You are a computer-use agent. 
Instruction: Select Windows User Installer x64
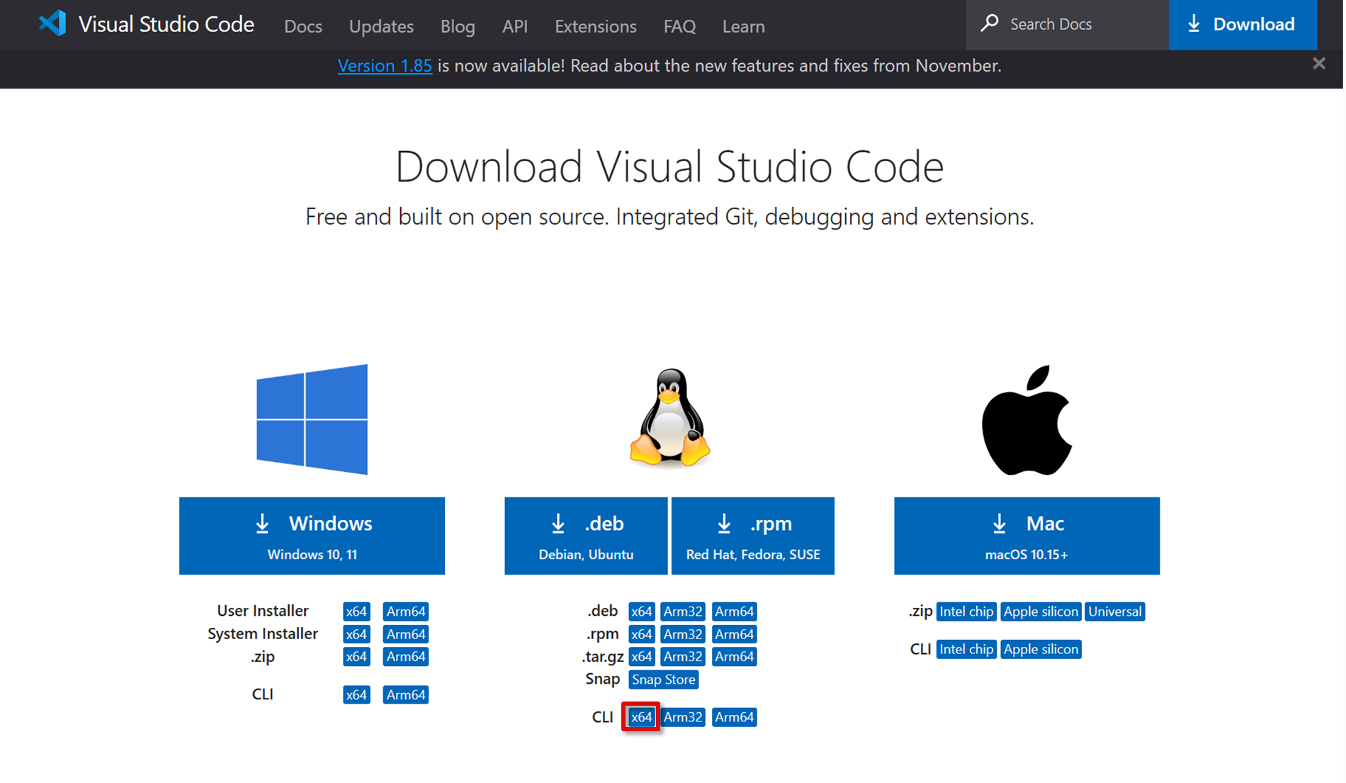click(x=356, y=612)
